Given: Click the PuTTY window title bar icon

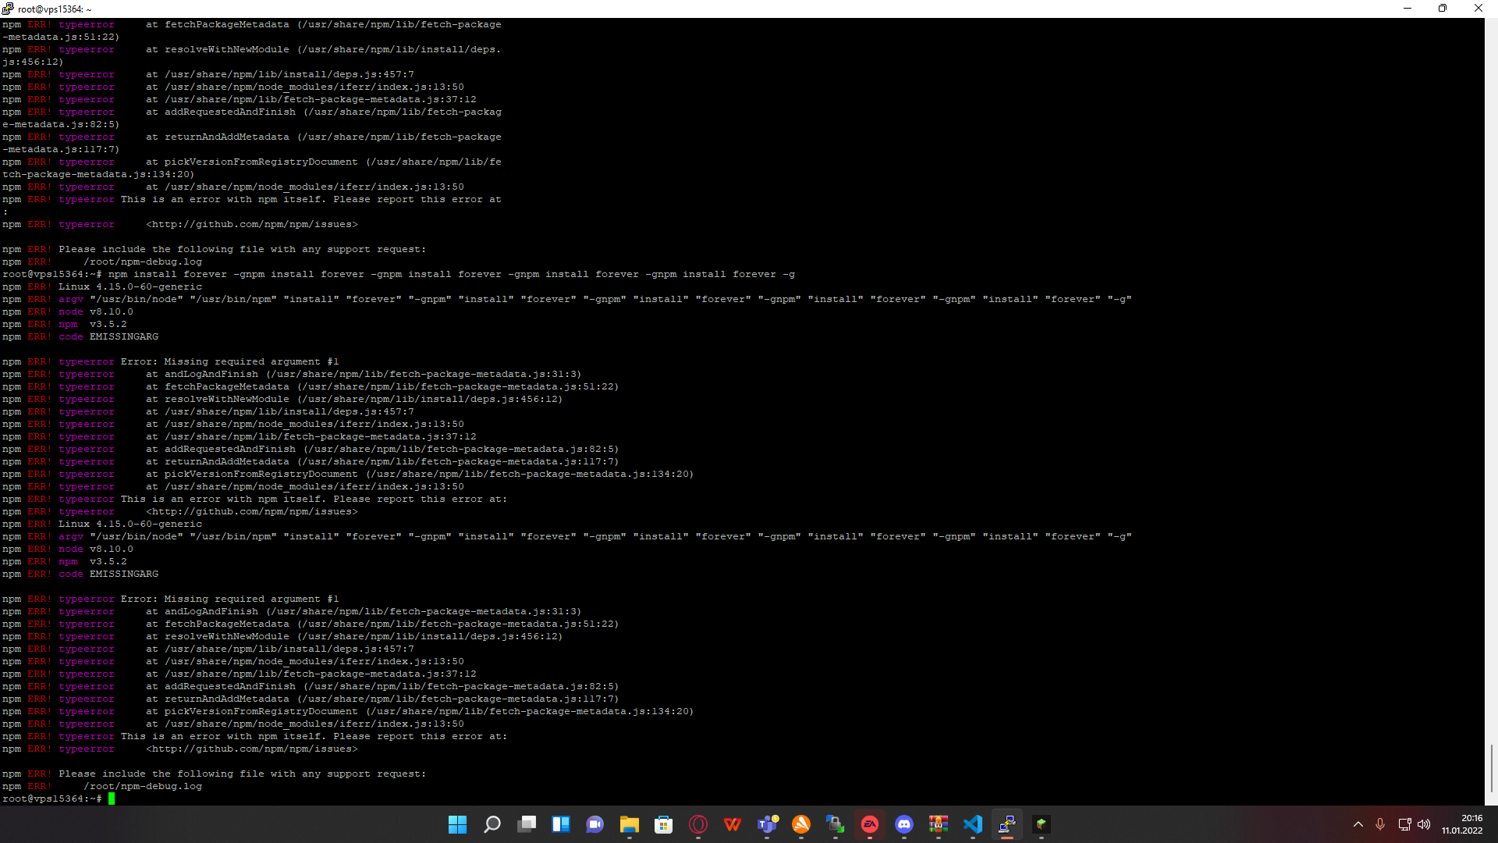Looking at the screenshot, I should coord(8,9).
